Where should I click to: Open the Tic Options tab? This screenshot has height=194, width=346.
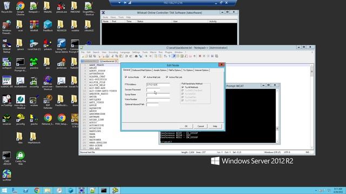point(188,70)
